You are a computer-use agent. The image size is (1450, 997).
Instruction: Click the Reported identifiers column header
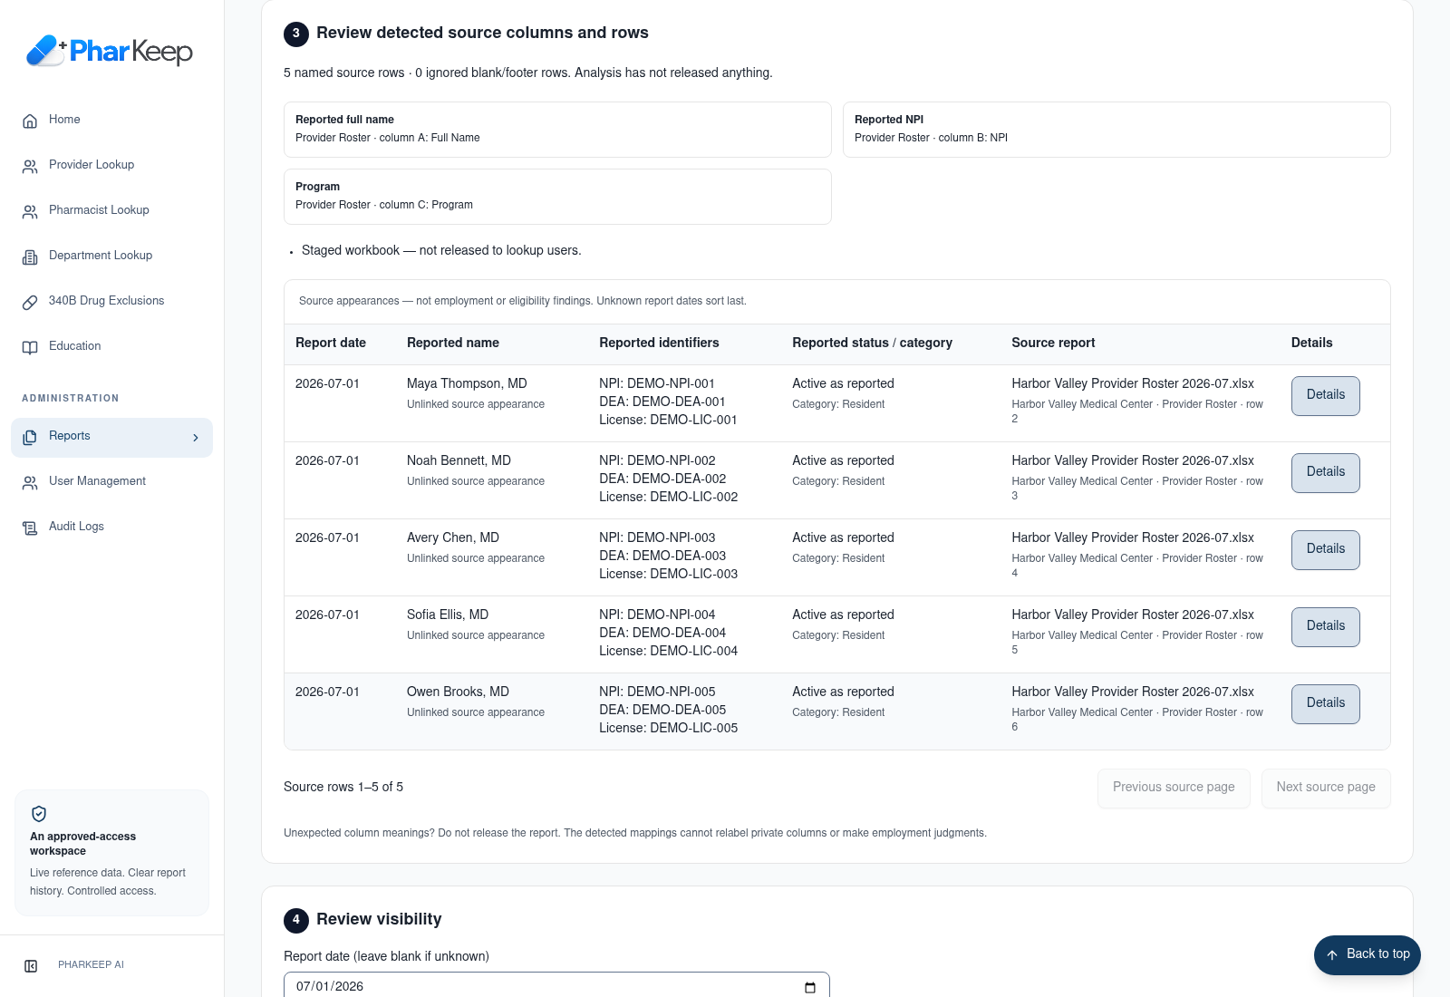(659, 343)
